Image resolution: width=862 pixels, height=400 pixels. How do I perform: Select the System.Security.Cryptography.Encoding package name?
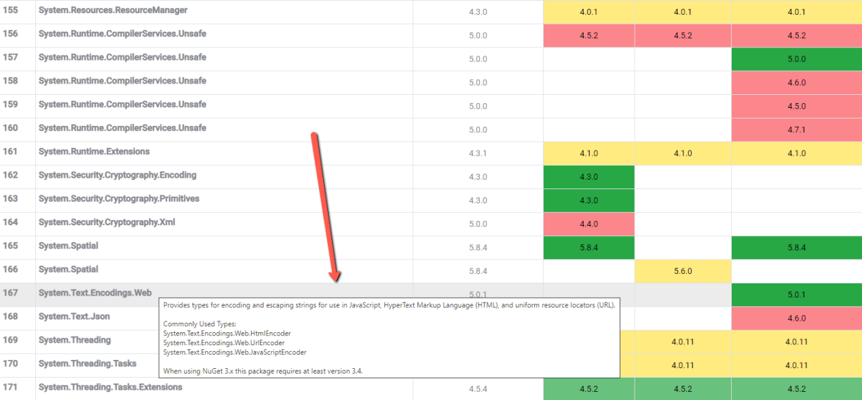click(117, 176)
